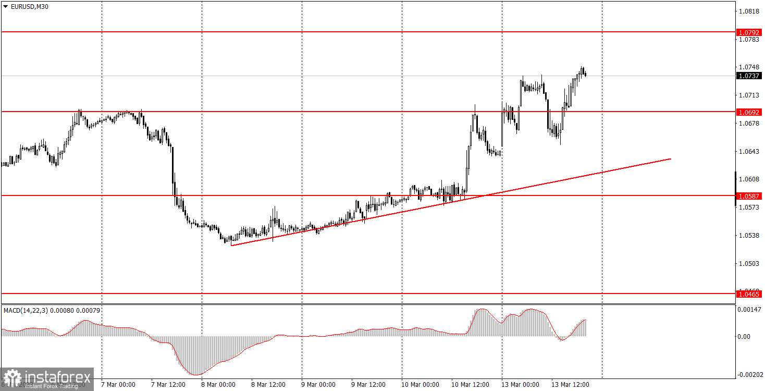Click the 1.0573 price scale value
This screenshot has width=765, height=391.
(x=749, y=207)
